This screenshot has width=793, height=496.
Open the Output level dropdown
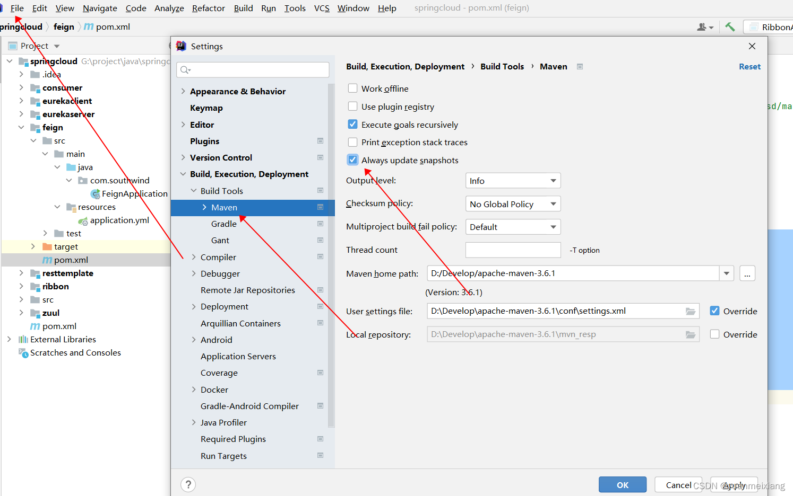(513, 181)
